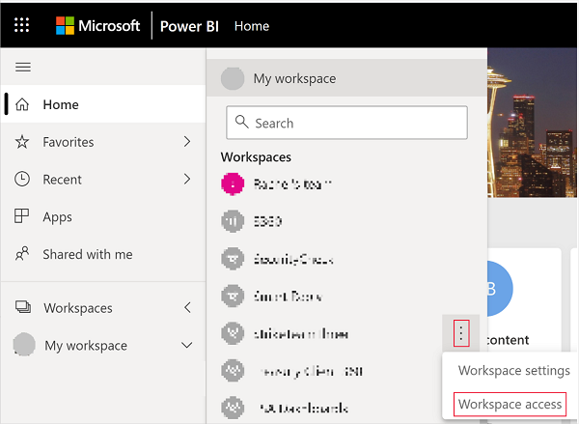The height and width of the screenshot is (424, 579).
Task: Click the second workspace's gray icon
Action: (233, 221)
